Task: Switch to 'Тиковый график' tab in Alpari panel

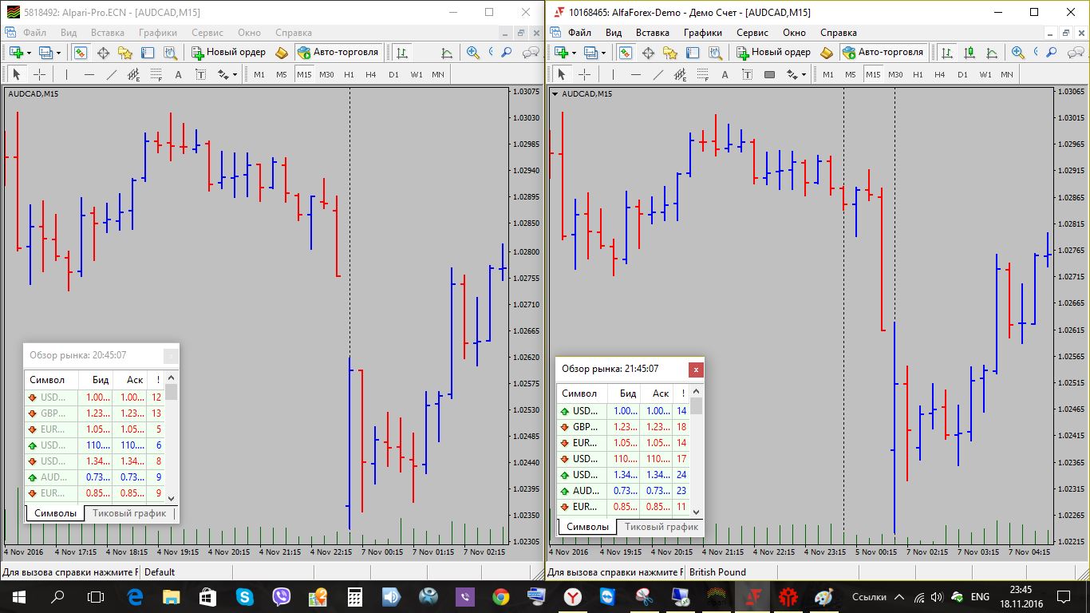Action: (x=129, y=513)
